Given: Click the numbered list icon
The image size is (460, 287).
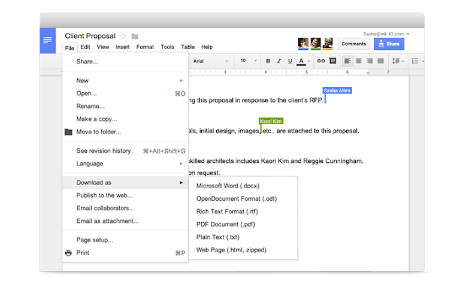Looking at the screenshot, I should click(415, 61).
